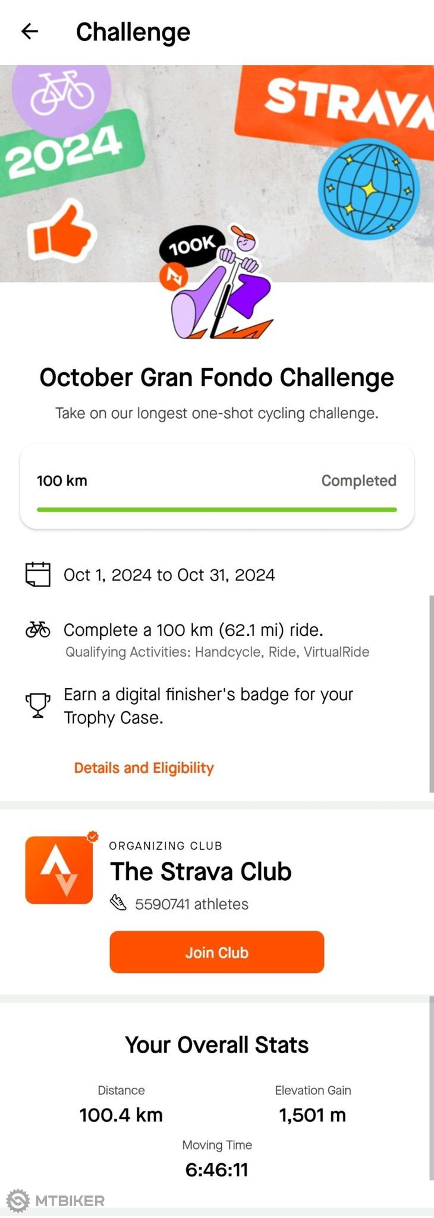Tap The Strava Club logo

(x=59, y=869)
